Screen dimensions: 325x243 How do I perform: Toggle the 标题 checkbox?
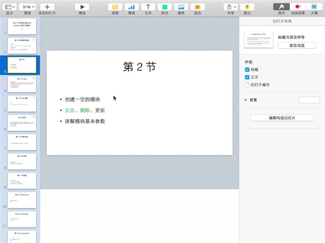coord(247,70)
